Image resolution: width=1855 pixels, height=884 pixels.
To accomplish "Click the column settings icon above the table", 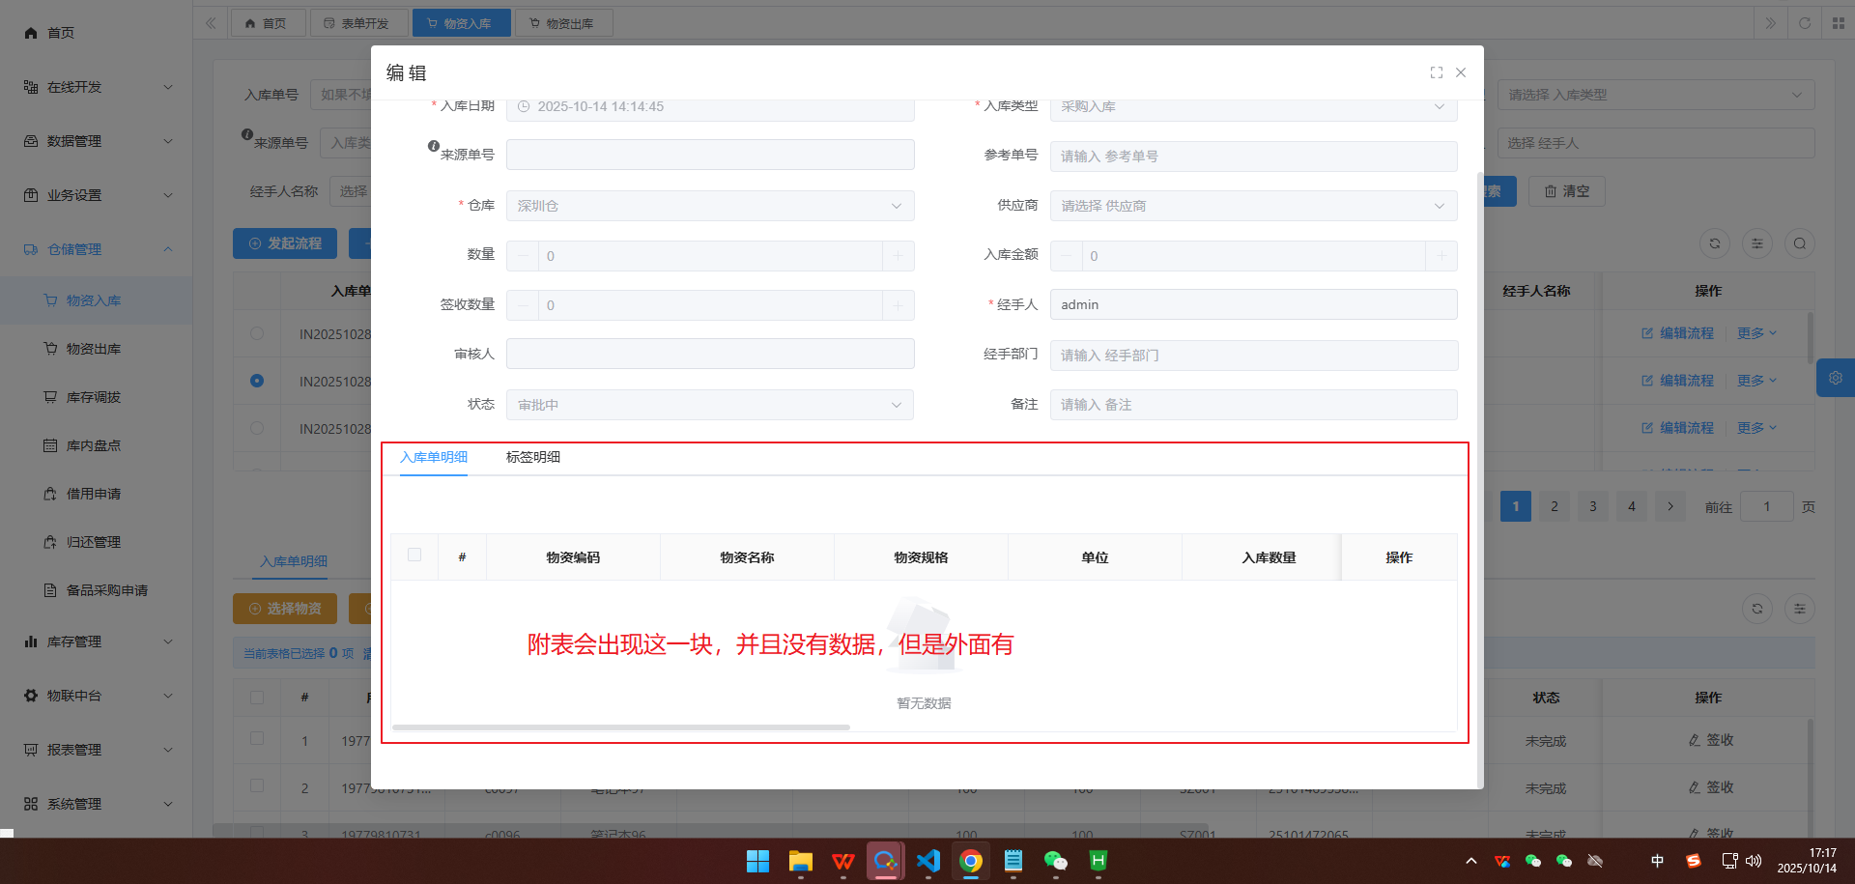I will 1756,243.
